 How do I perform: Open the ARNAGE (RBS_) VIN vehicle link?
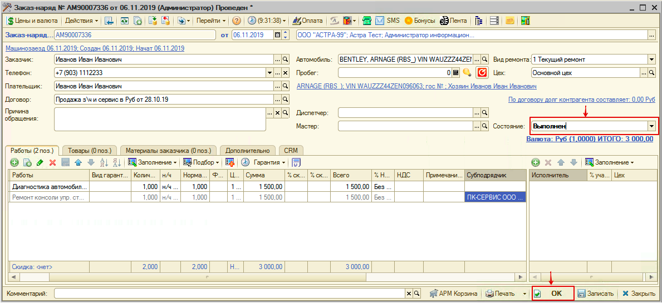(416, 86)
